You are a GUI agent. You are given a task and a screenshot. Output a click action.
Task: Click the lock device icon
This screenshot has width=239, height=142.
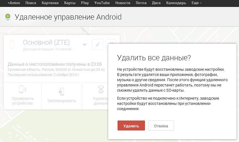click(x=61, y=91)
